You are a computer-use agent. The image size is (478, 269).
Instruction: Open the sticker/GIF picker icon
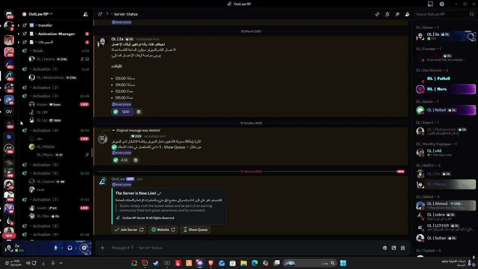pos(394,248)
